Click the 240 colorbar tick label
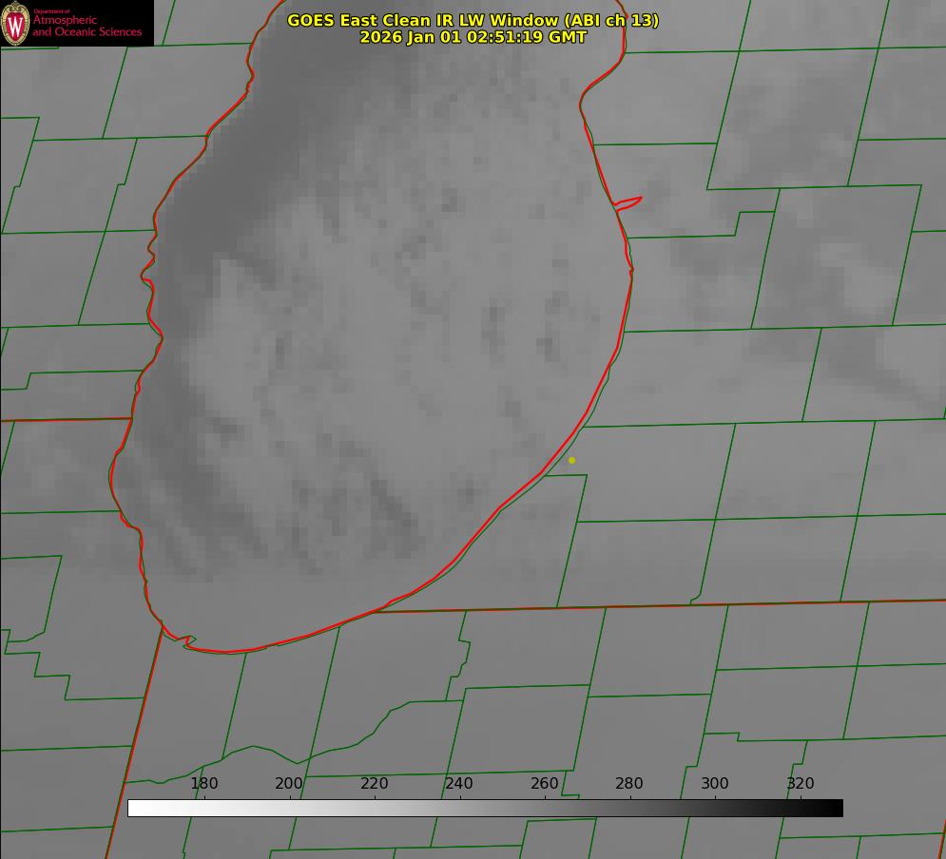This screenshot has width=946, height=859. tap(459, 783)
